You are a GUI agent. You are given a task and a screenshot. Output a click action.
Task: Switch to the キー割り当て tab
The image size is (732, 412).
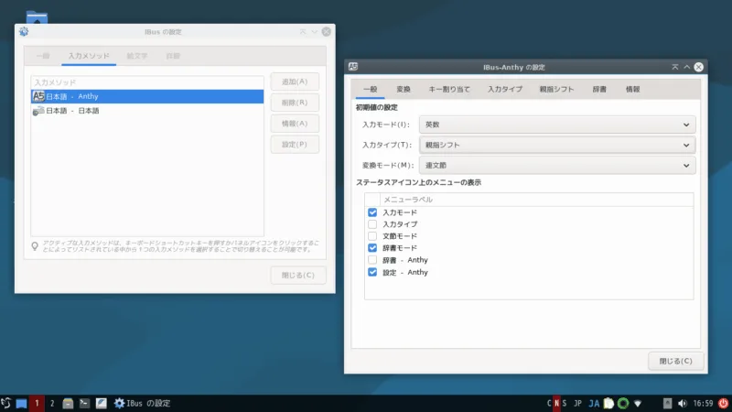click(x=449, y=90)
